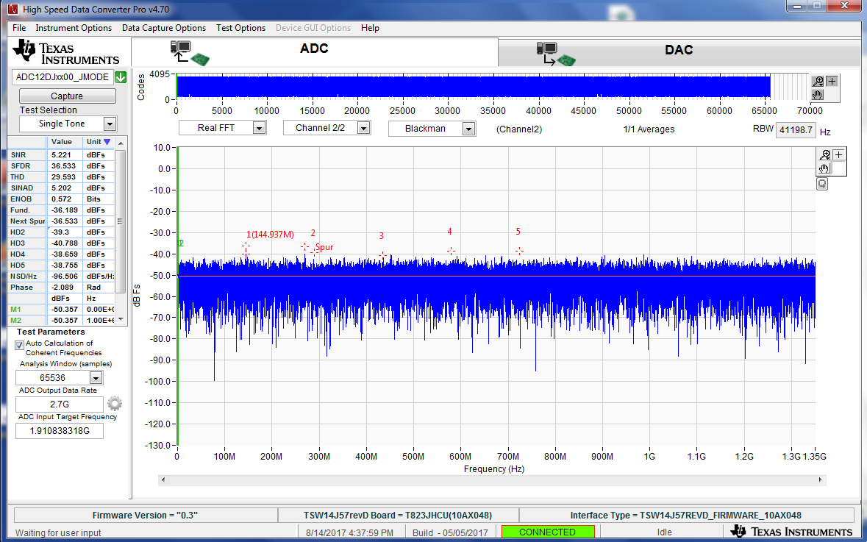
Task: Select the pan hand tool in the FFT graph palette
Action: click(x=824, y=168)
